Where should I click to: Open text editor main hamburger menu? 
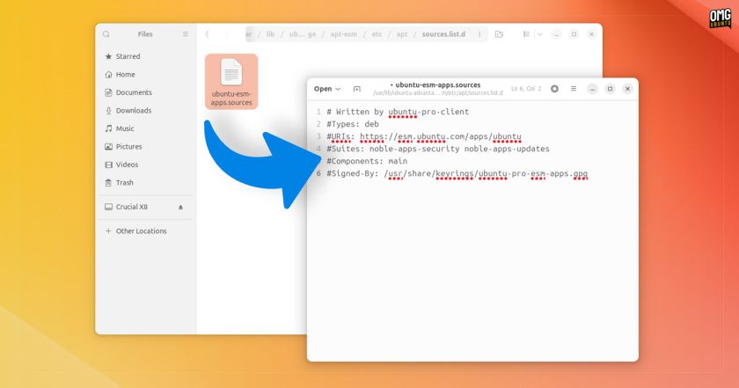click(574, 89)
